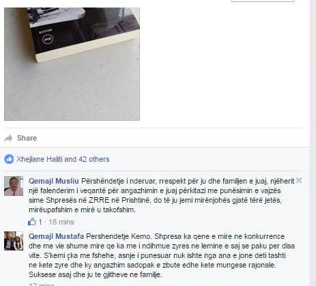Click the book cover logo in photo

pyautogui.click(x=48, y=39)
